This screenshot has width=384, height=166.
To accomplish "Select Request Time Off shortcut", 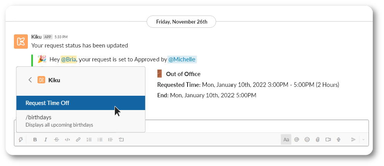I will (x=81, y=103).
